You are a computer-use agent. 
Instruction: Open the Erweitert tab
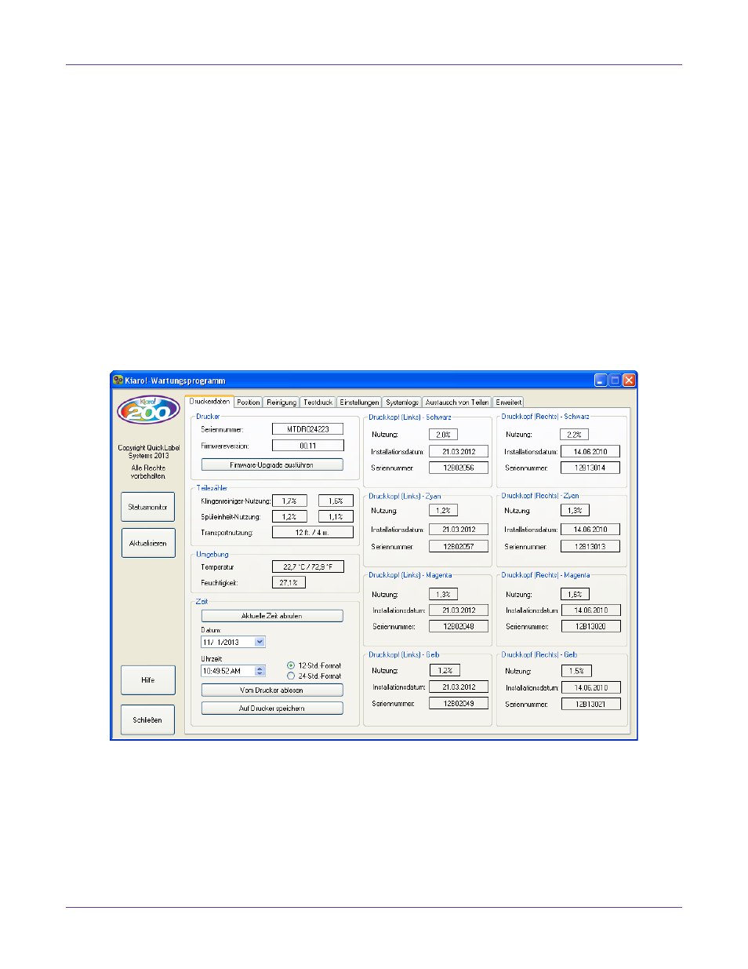(x=508, y=403)
